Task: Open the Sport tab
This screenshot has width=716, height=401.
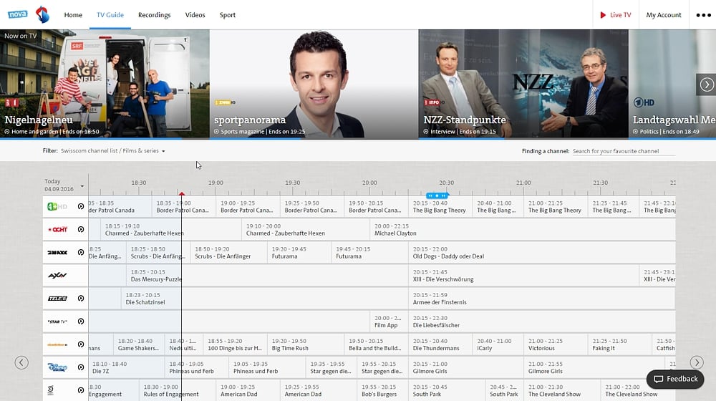Action: (x=228, y=15)
